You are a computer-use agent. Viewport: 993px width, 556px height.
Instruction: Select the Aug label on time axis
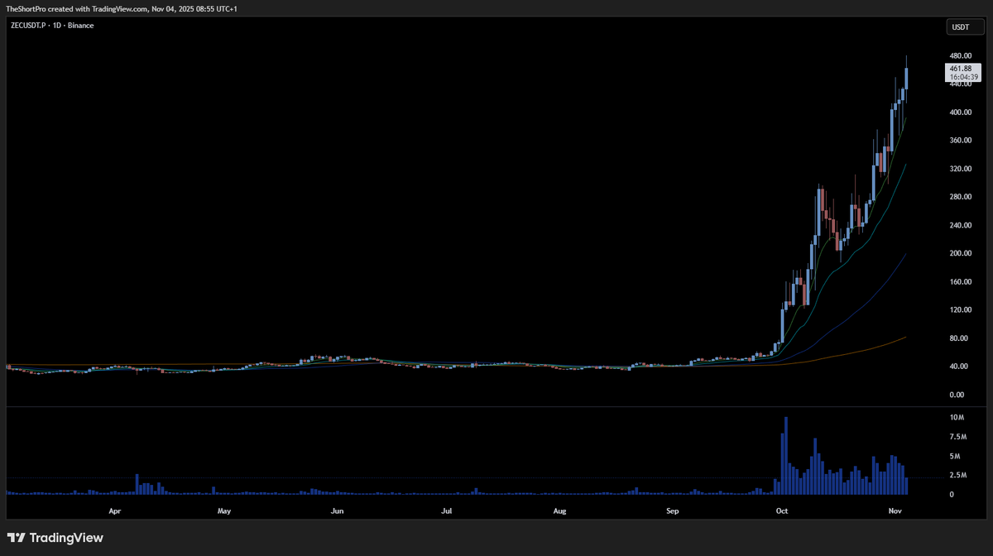click(559, 511)
